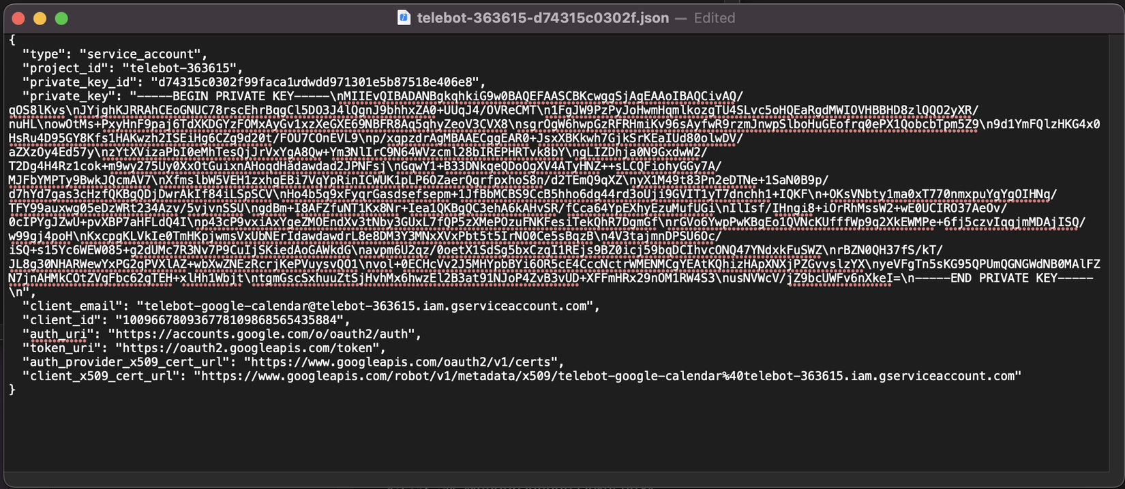Click the key line starting with T2Dg4H4Rz1cok
Image resolution: width=1125 pixels, height=489 pixels.
365,166
